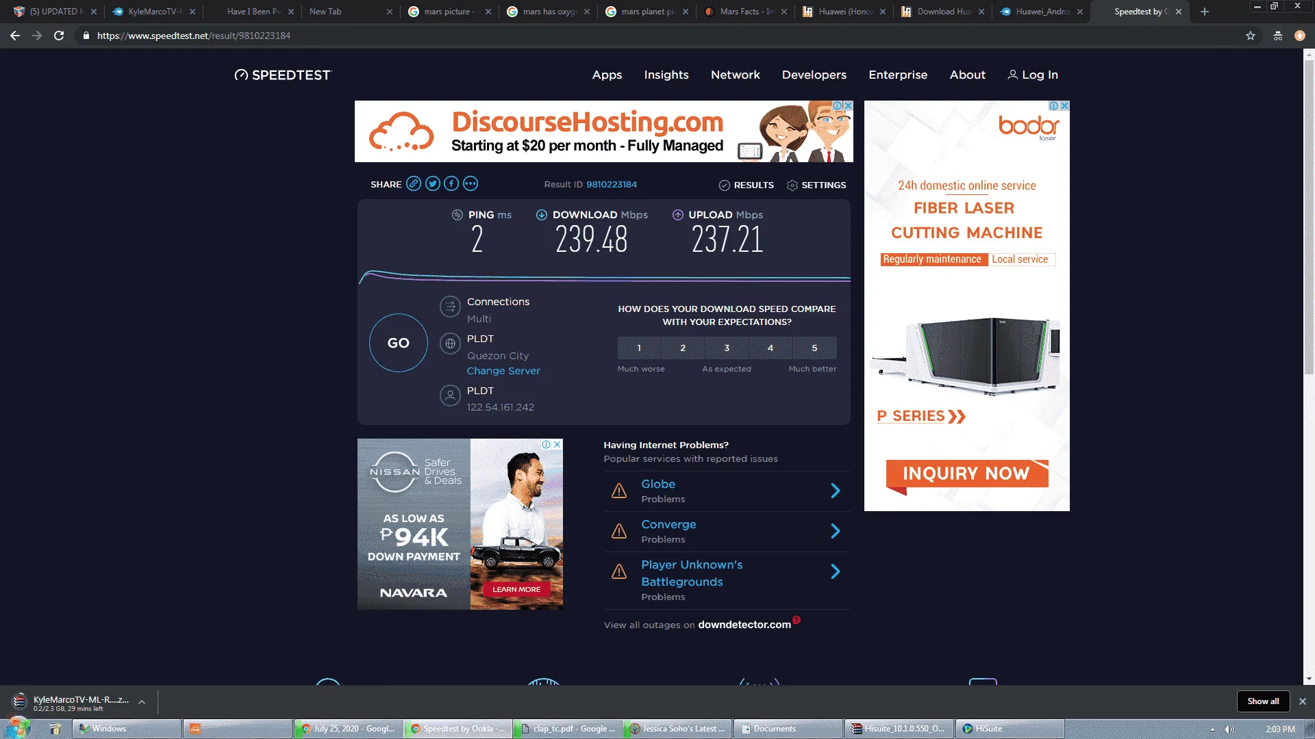Open download item options chevron
Image resolution: width=1315 pixels, height=739 pixels.
click(x=142, y=702)
